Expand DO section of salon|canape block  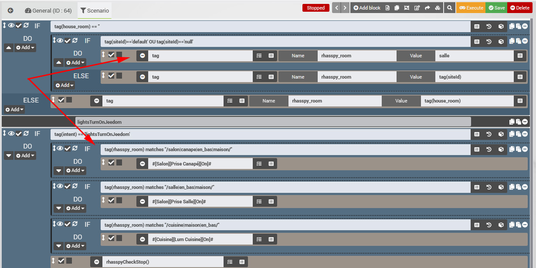click(59, 171)
